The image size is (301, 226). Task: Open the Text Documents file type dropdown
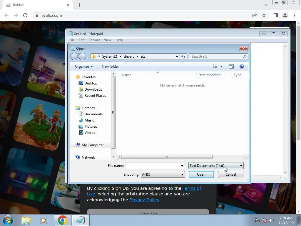(216, 166)
